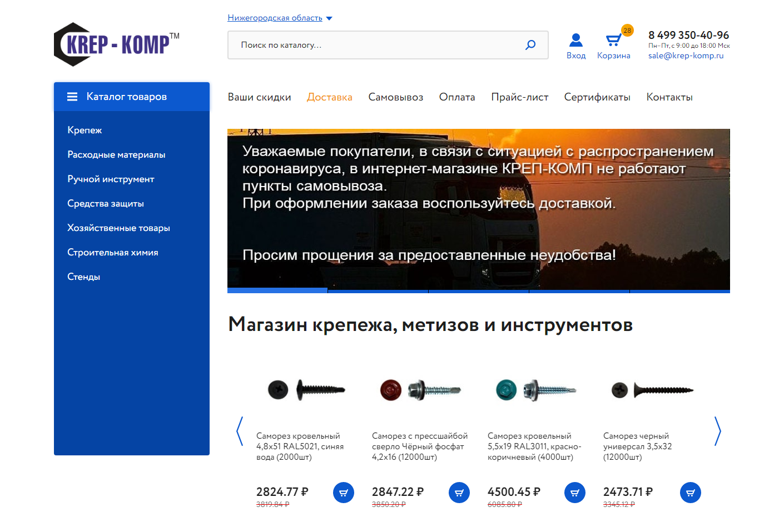Click the search magnifier icon
The height and width of the screenshot is (522, 784).
click(530, 45)
